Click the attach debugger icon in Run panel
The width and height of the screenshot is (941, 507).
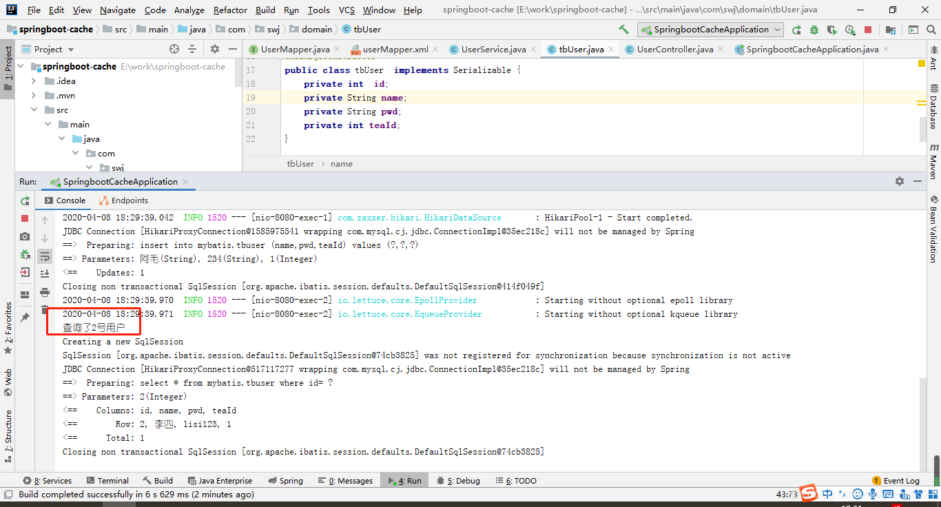pos(25,254)
